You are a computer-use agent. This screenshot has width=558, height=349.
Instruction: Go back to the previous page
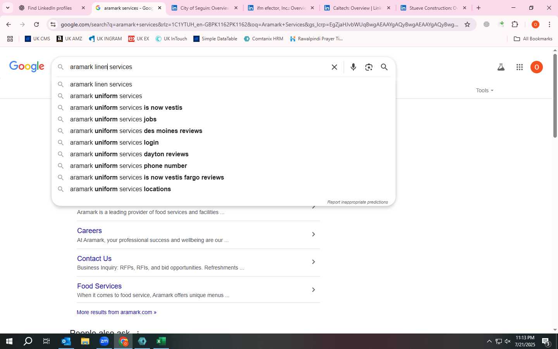(x=9, y=24)
